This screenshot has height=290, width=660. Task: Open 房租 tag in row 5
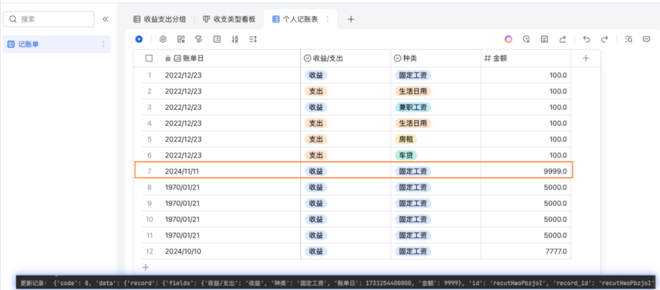406,139
